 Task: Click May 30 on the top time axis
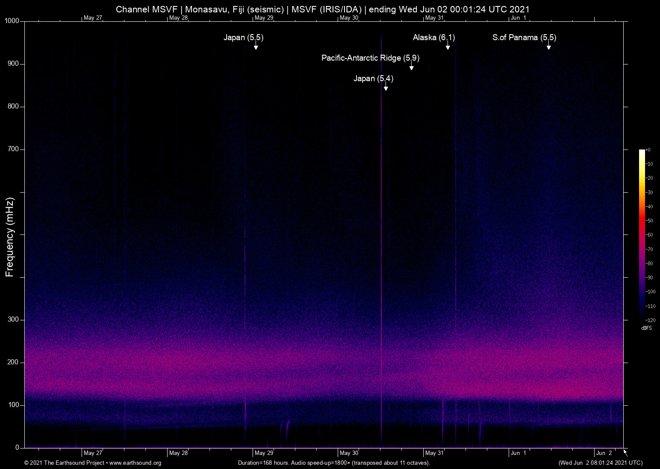[x=349, y=18]
